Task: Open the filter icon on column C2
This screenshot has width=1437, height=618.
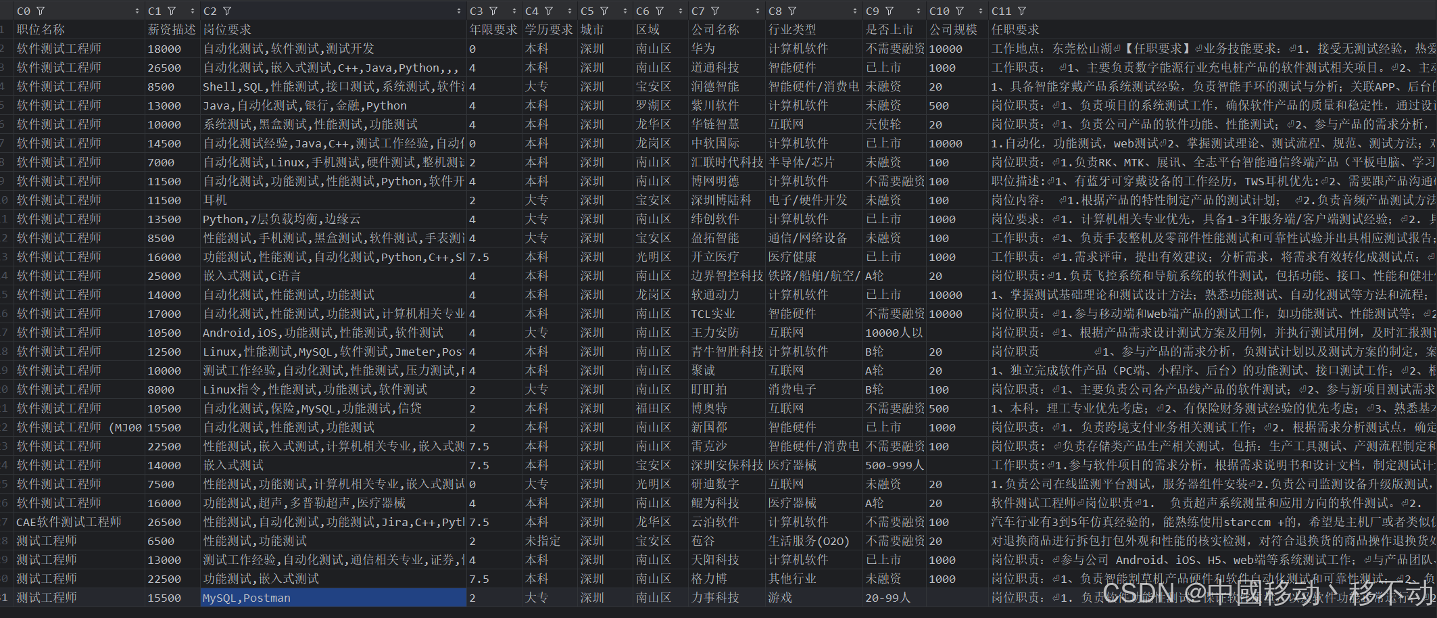Action: click(x=227, y=11)
